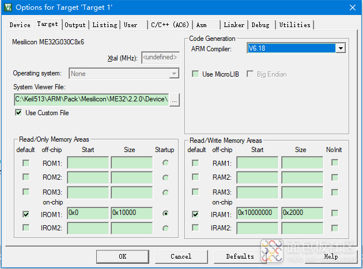Viewport: 363px width, 269px height.
Task: Click the System Viewer File path field
Action: pos(92,100)
